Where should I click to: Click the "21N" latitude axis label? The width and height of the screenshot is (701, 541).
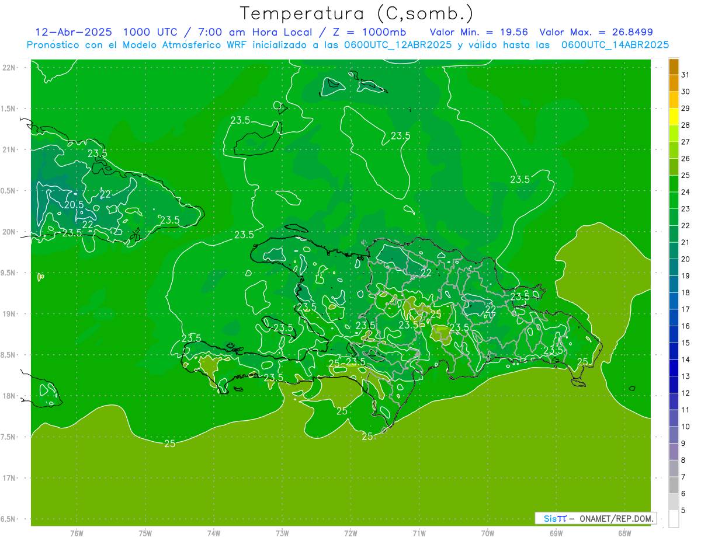pyautogui.click(x=9, y=150)
